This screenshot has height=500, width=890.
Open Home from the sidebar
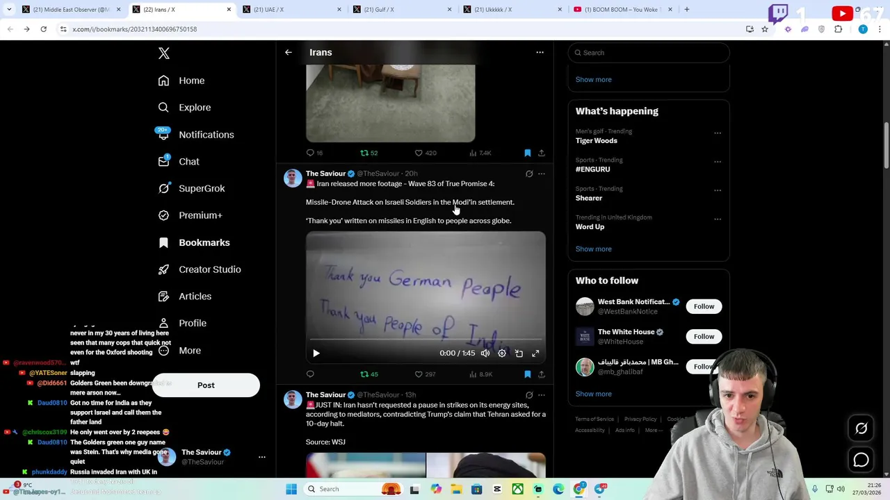(x=181, y=81)
